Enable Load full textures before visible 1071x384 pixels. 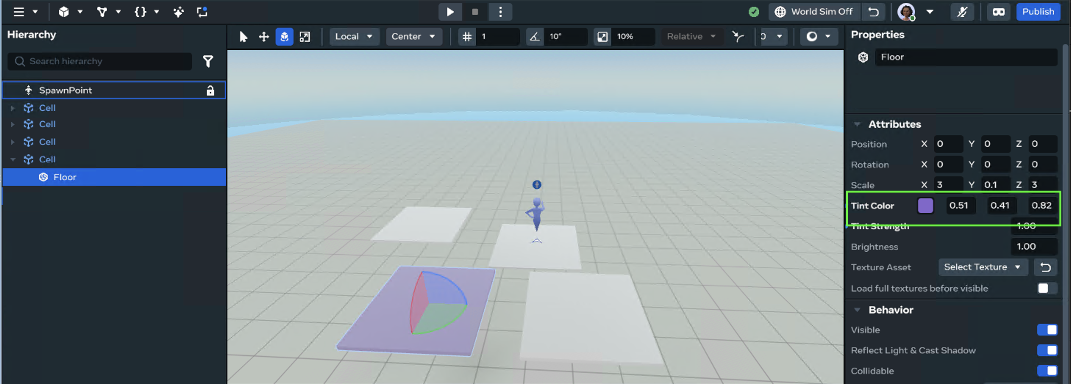click(1046, 288)
